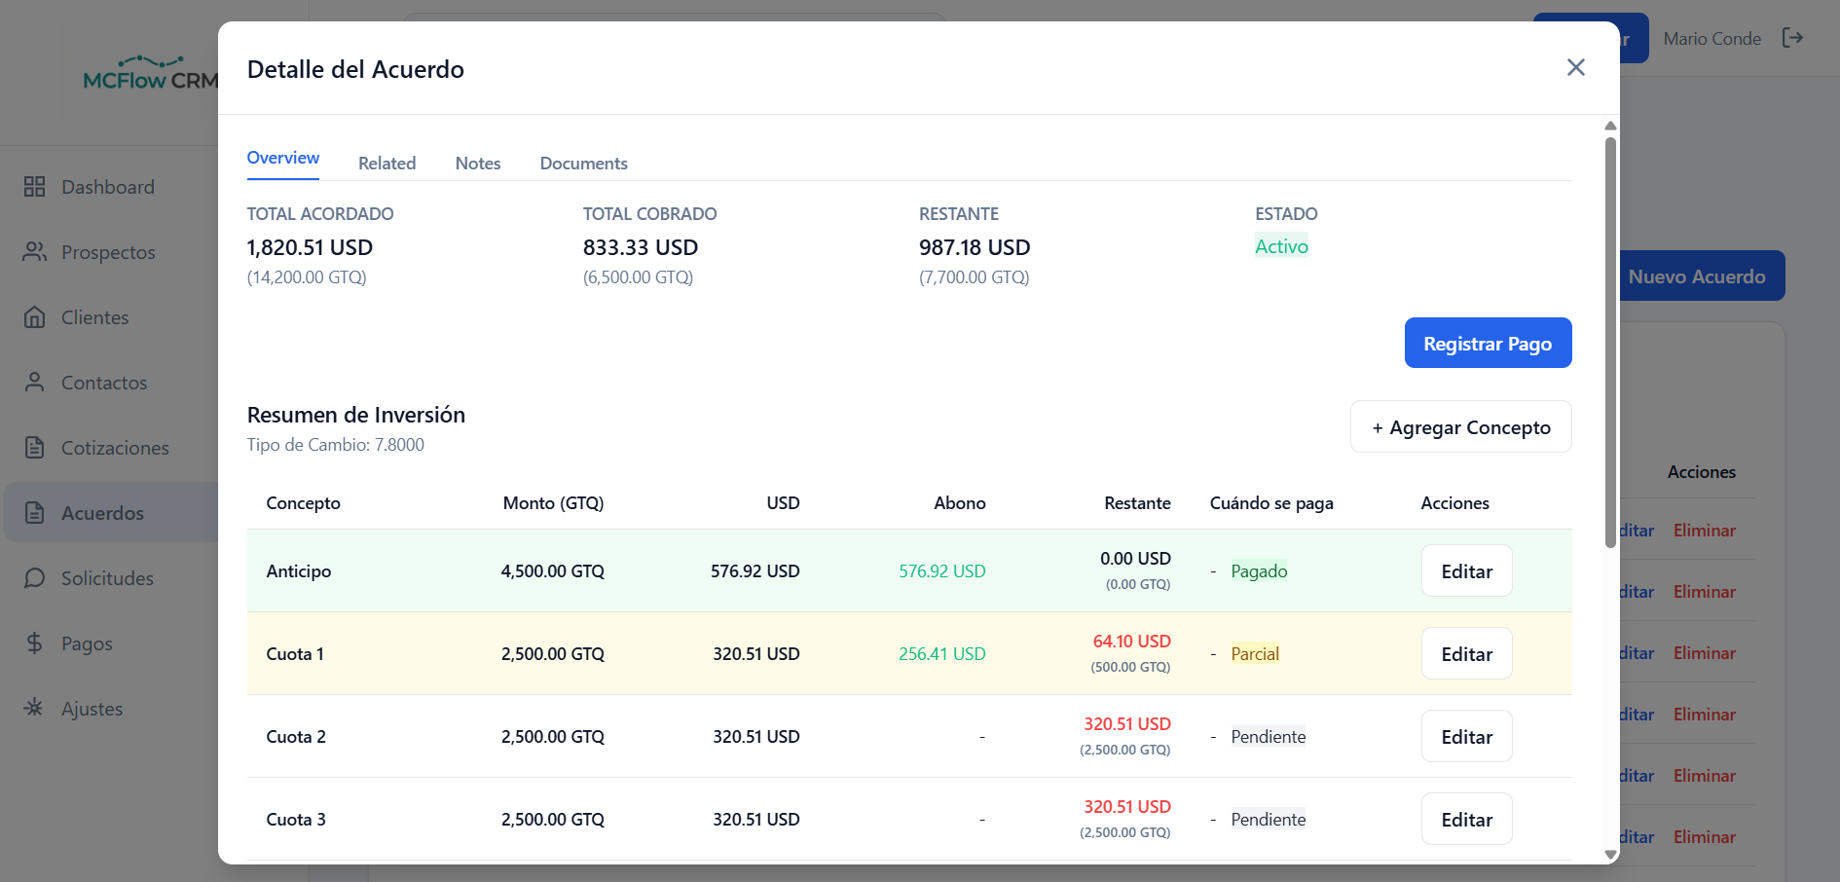Close the Detalle del Acuerdo dialog
Image resolution: width=1840 pixels, height=882 pixels.
point(1575,68)
